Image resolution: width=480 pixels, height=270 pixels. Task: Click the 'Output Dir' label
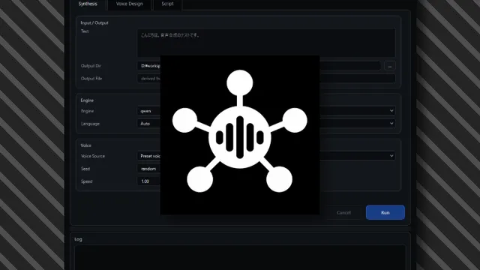pyautogui.click(x=91, y=66)
